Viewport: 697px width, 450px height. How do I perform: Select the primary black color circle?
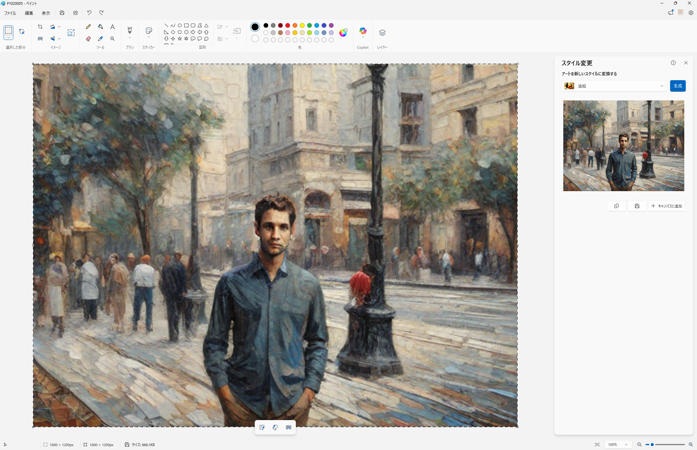tap(255, 27)
